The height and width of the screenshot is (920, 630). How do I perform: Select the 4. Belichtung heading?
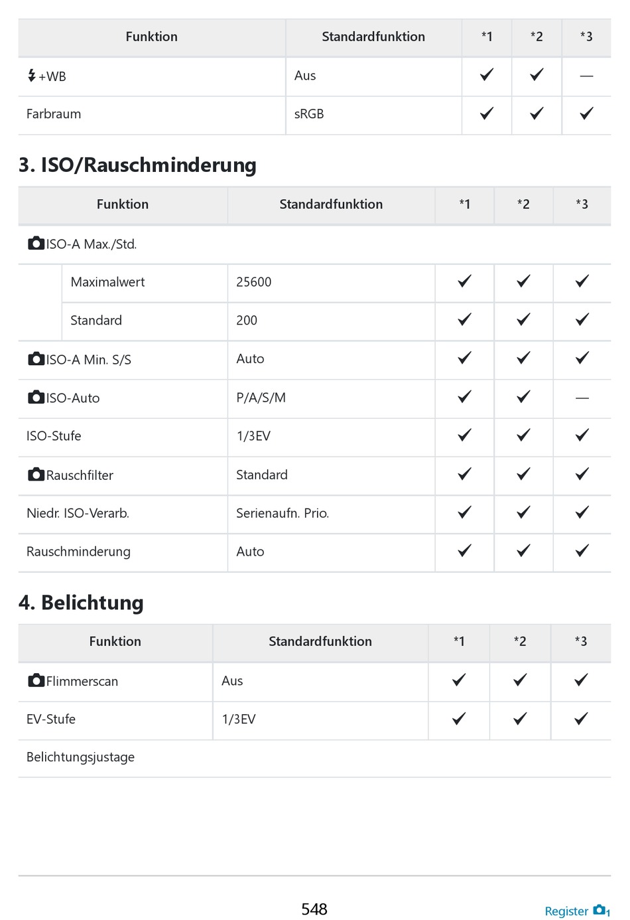pyautogui.click(x=81, y=603)
